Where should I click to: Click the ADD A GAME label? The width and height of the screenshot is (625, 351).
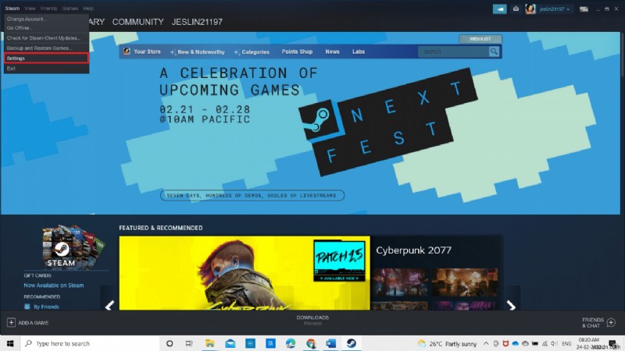pyautogui.click(x=34, y=323)
